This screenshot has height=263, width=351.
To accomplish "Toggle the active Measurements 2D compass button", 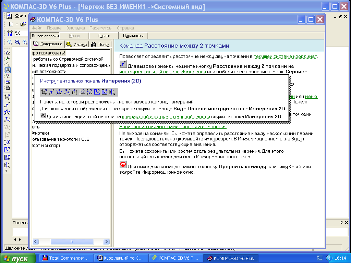I will (8, 70).
